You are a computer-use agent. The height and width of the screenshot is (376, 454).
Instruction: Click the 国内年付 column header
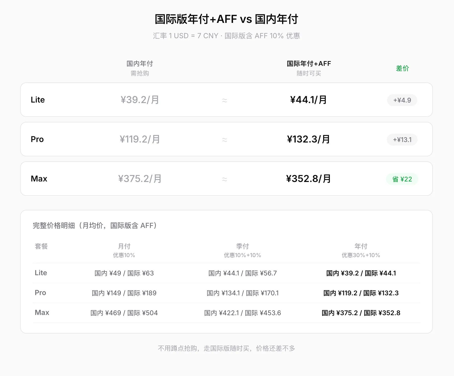pyautogui.click(x=140, y=64)
